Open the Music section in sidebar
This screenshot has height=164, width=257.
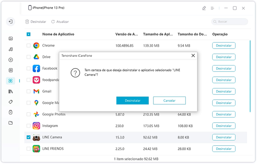(11, 49)
